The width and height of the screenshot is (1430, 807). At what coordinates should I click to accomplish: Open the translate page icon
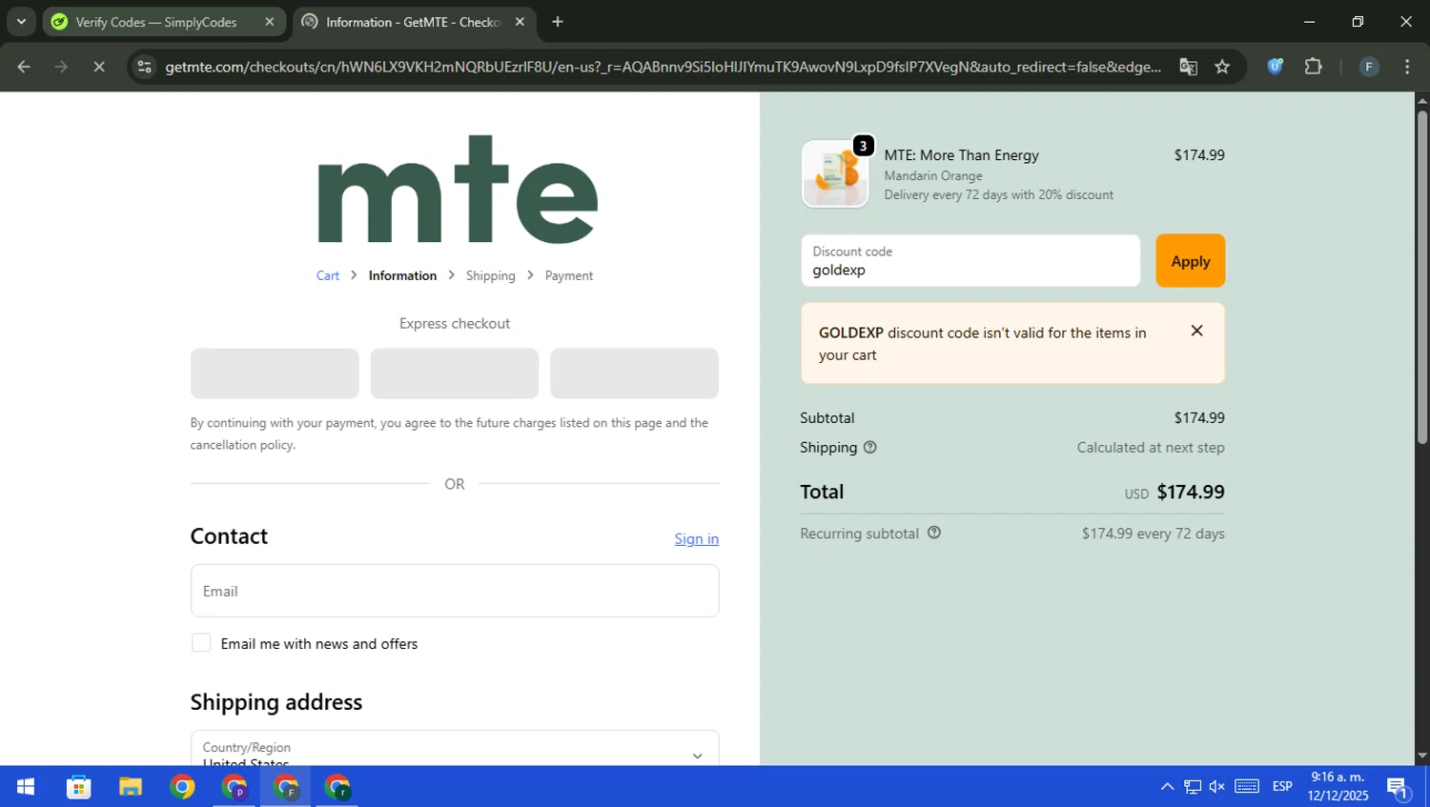tap(1188, 67)
